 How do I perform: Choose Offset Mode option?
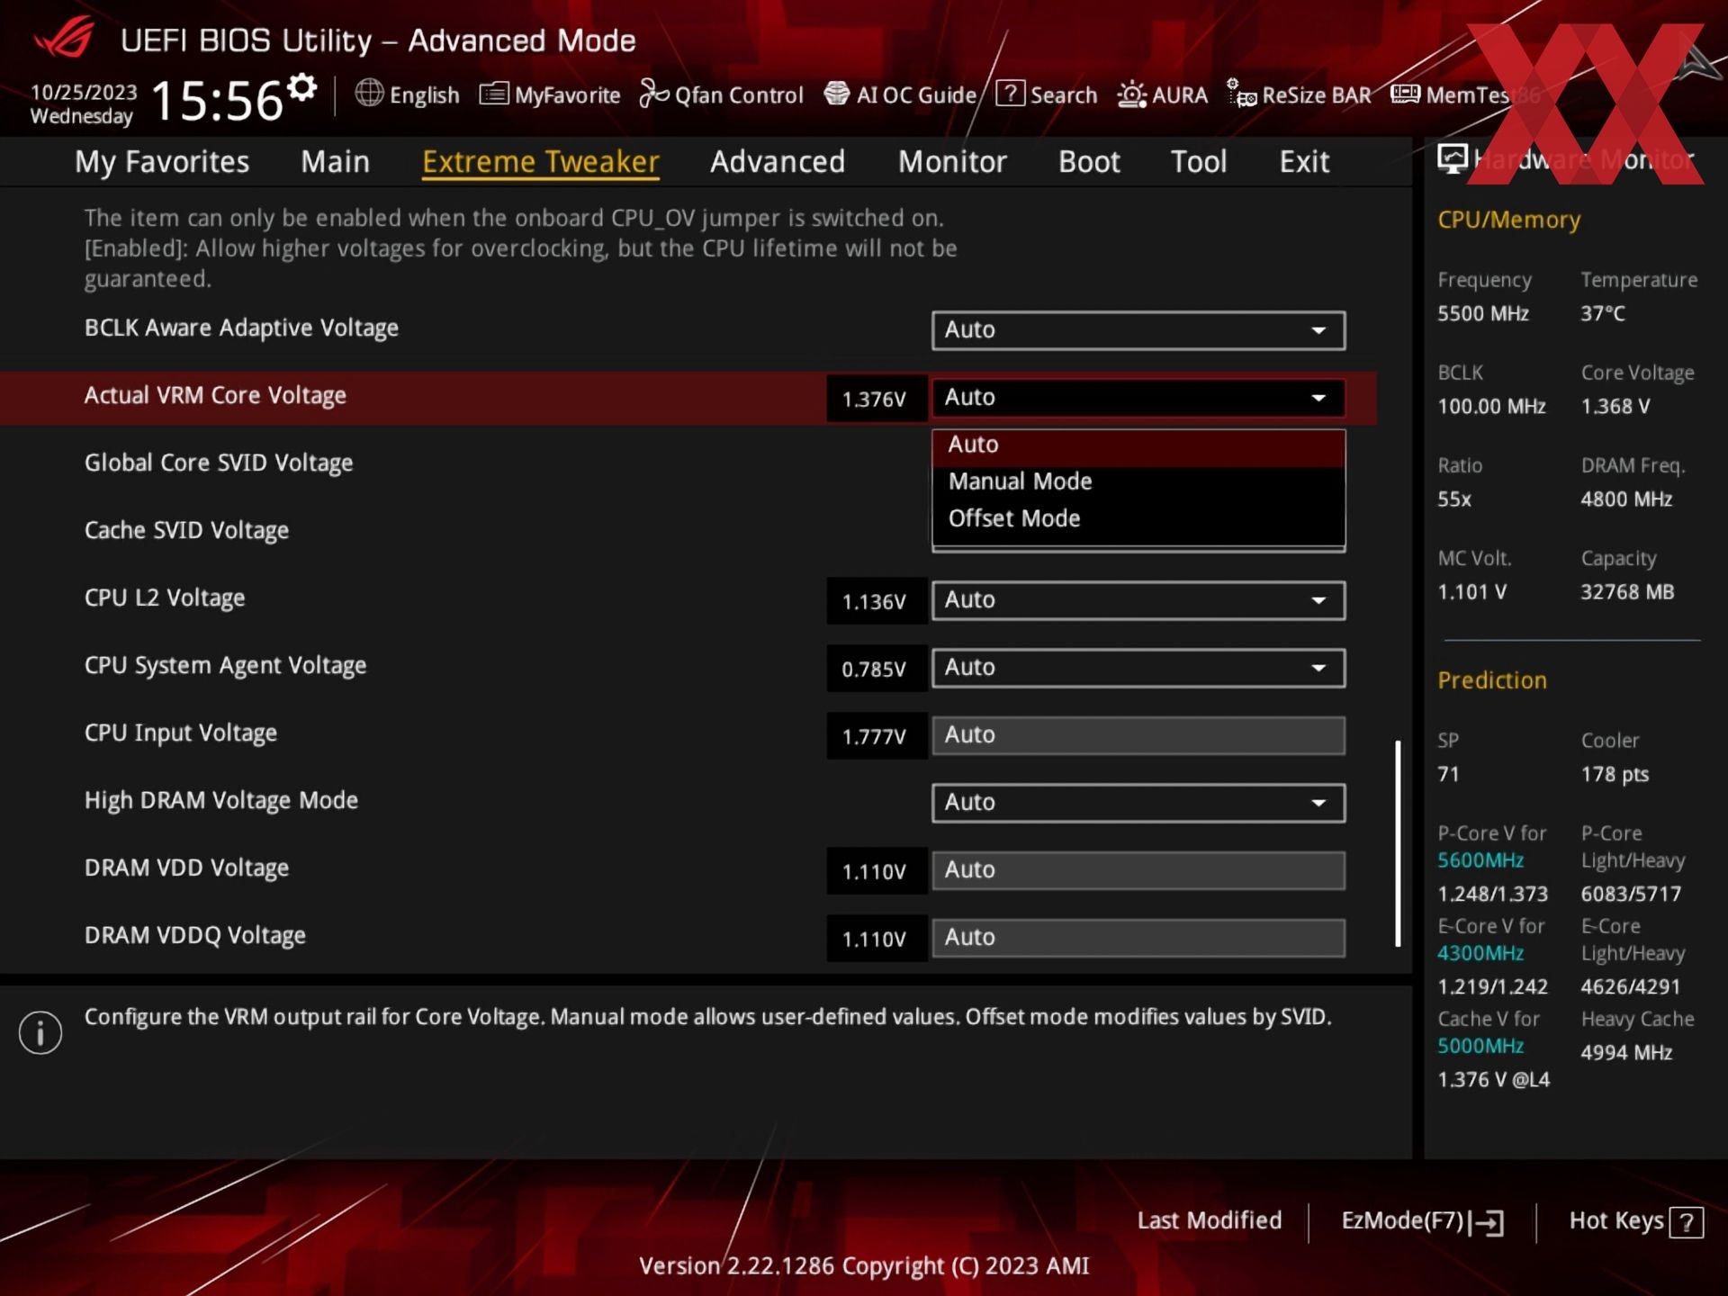pos(1138,518)
